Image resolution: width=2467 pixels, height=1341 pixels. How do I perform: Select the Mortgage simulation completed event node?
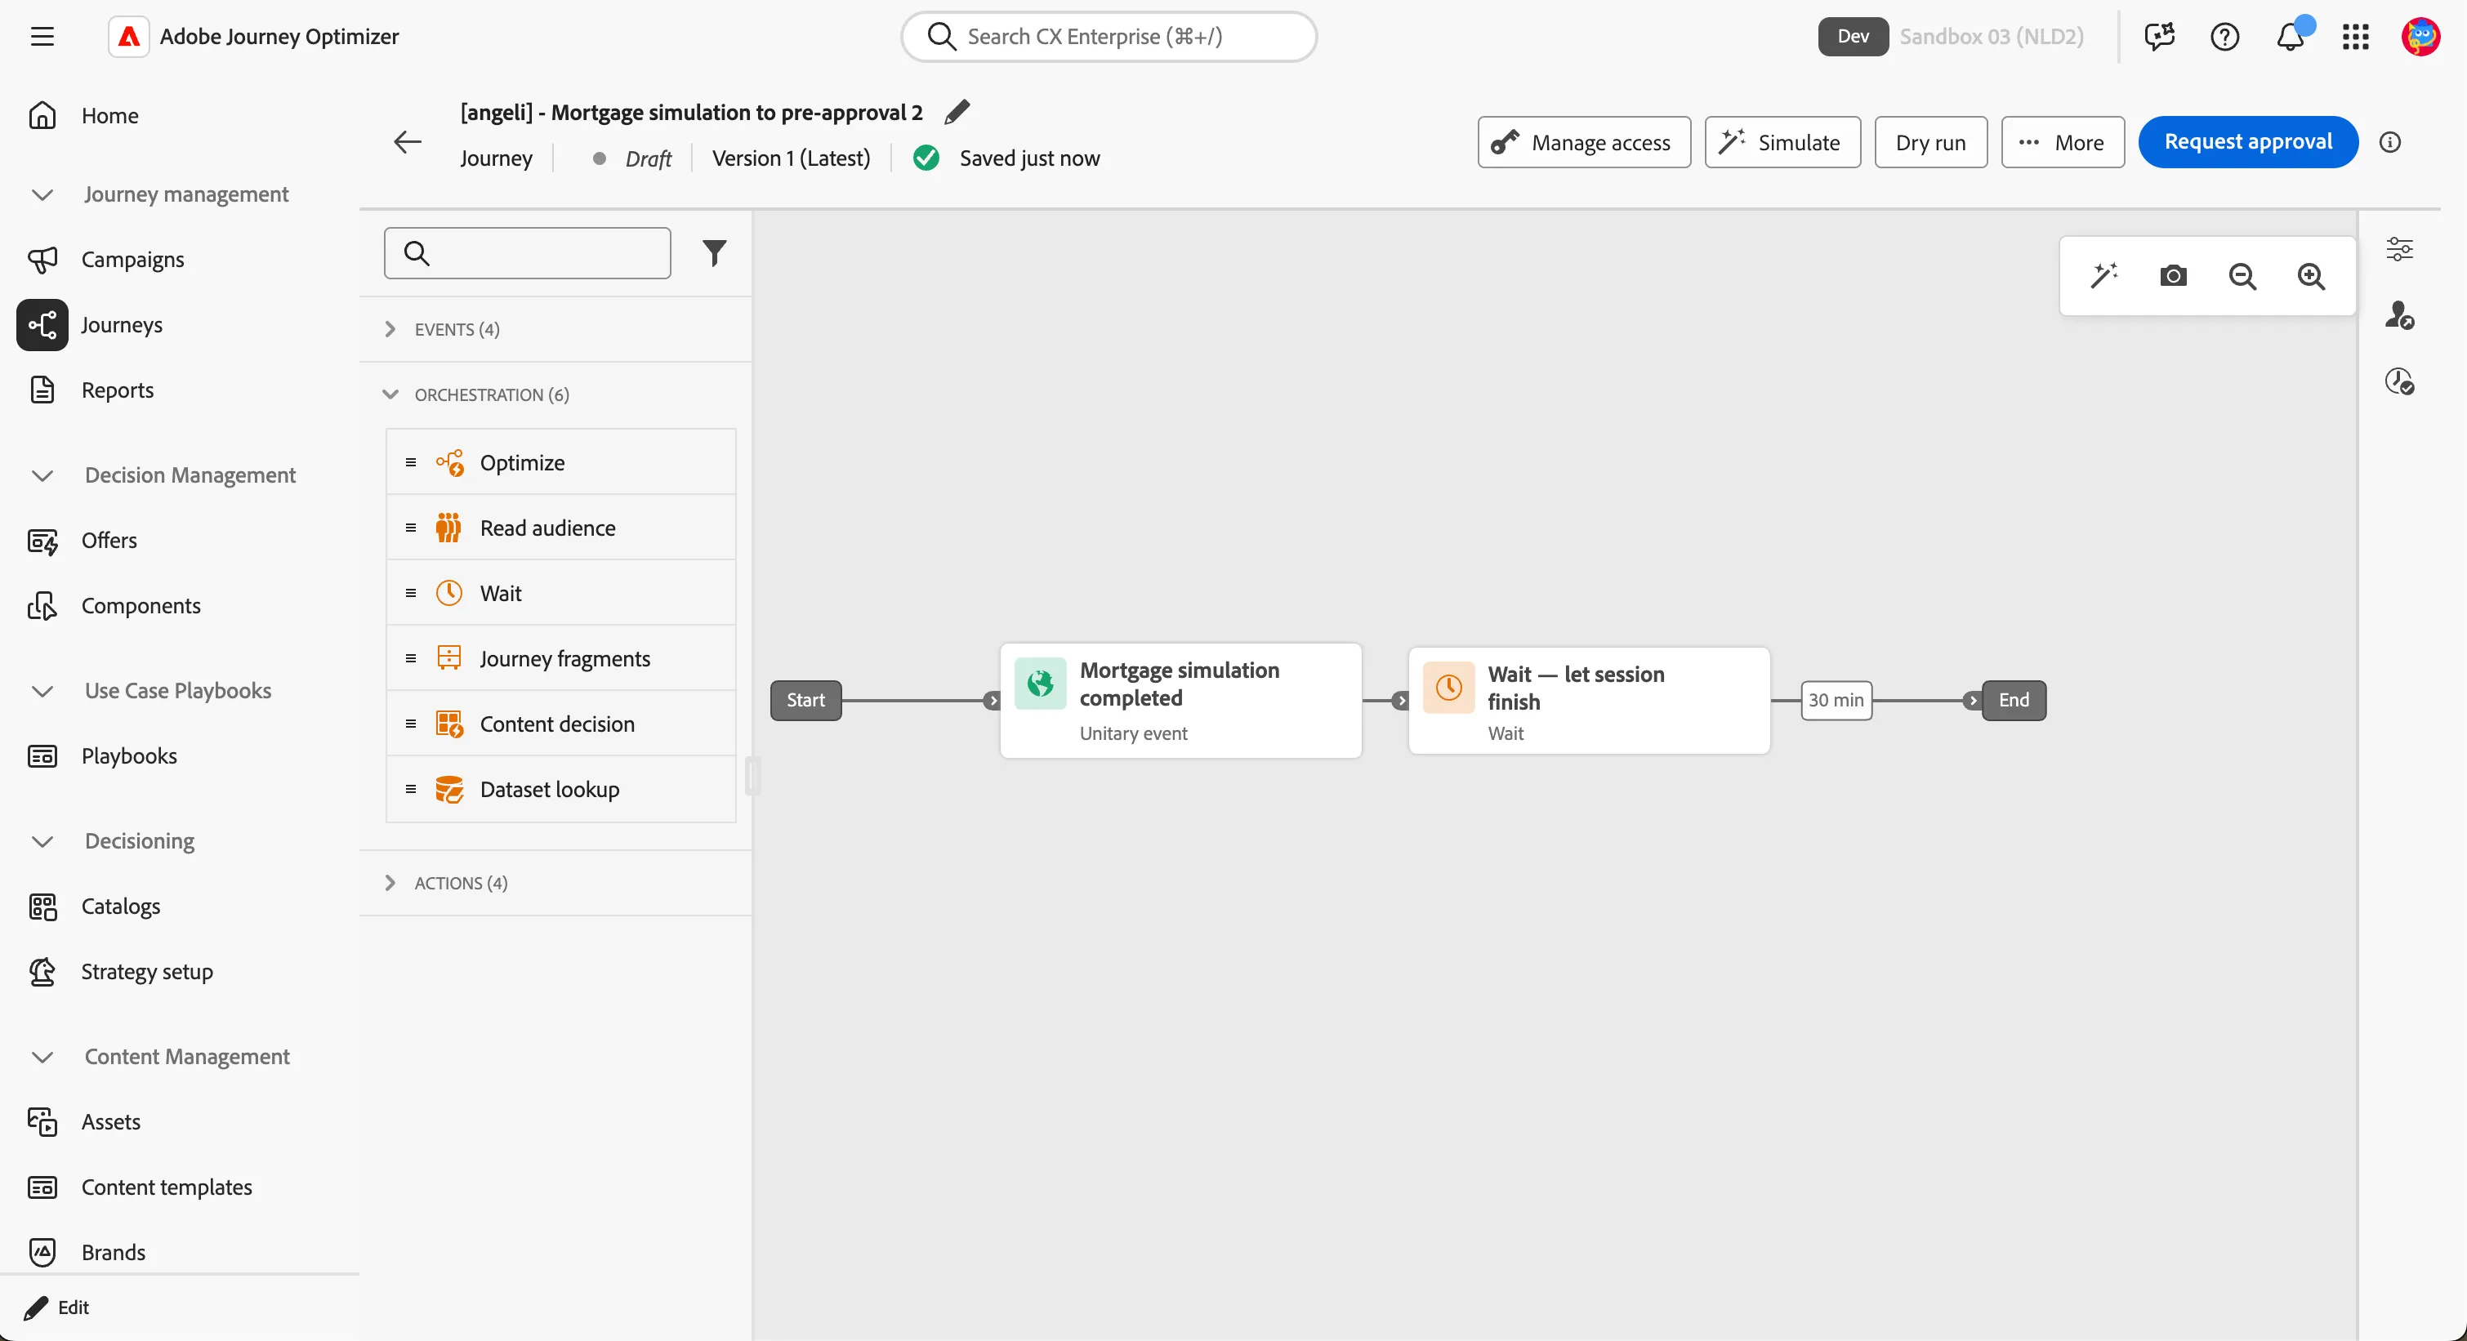click(1180, 700)
